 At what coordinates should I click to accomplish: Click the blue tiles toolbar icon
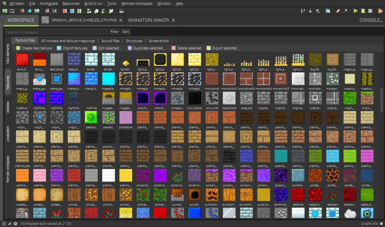coord(72,11)
